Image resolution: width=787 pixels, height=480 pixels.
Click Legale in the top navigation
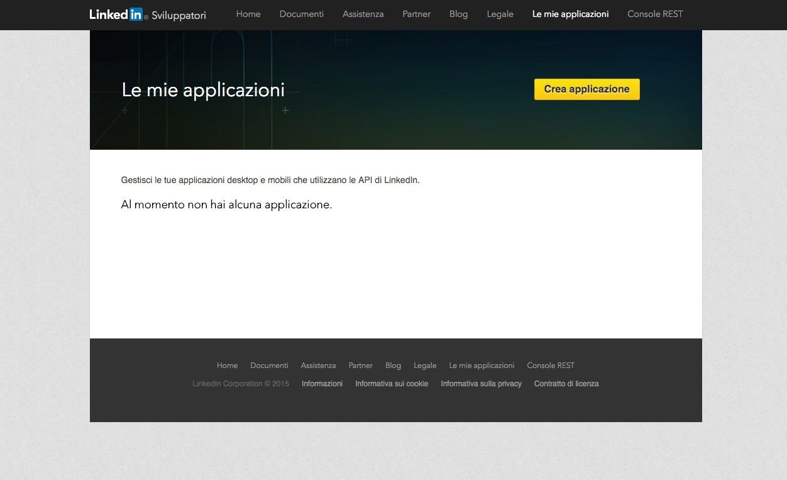click(x=500, y=14)
